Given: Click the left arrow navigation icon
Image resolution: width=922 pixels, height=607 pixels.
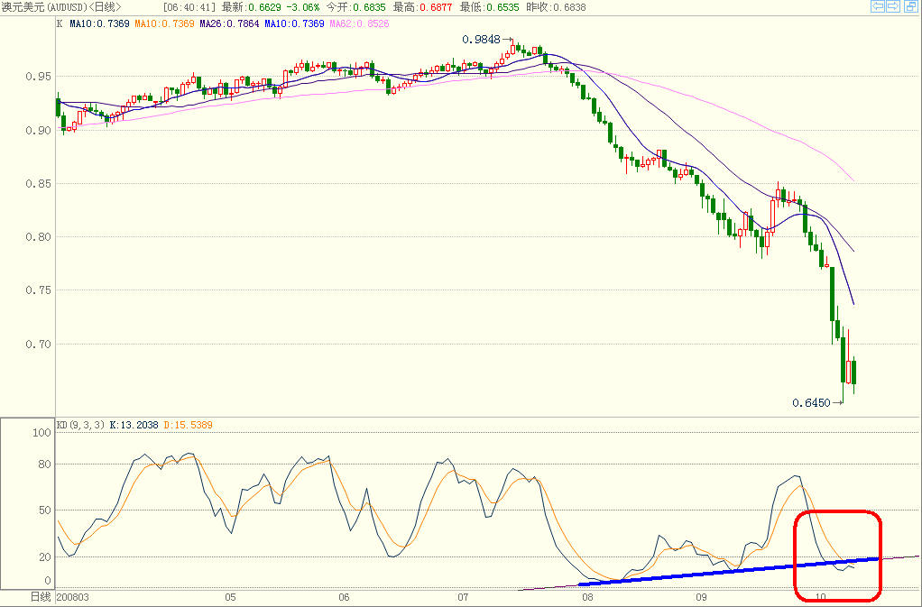Looking at the screenshot, I should click(877, 6).
